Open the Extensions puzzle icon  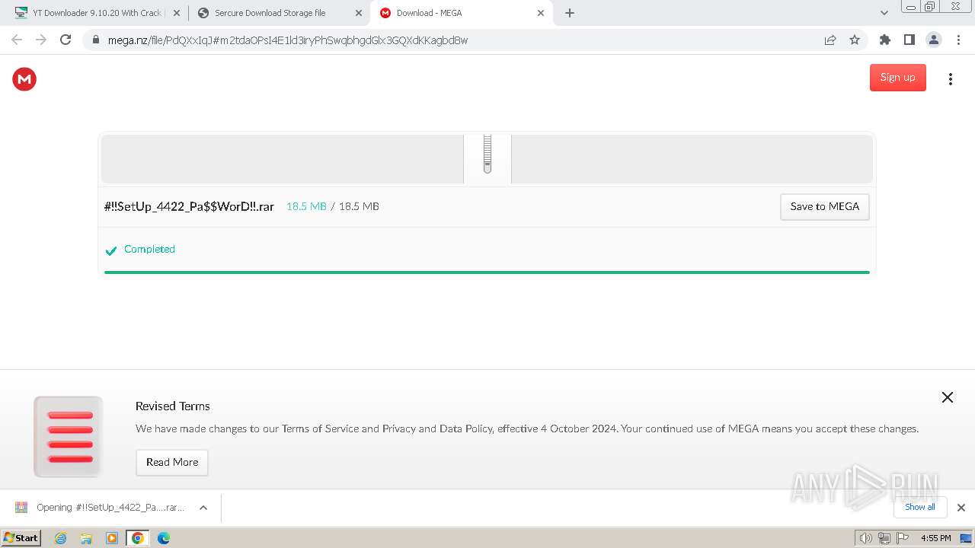[884, 40]
